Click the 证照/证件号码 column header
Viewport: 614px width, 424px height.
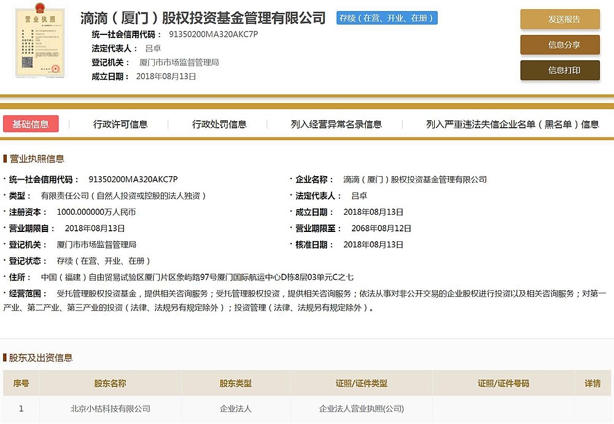503,383
